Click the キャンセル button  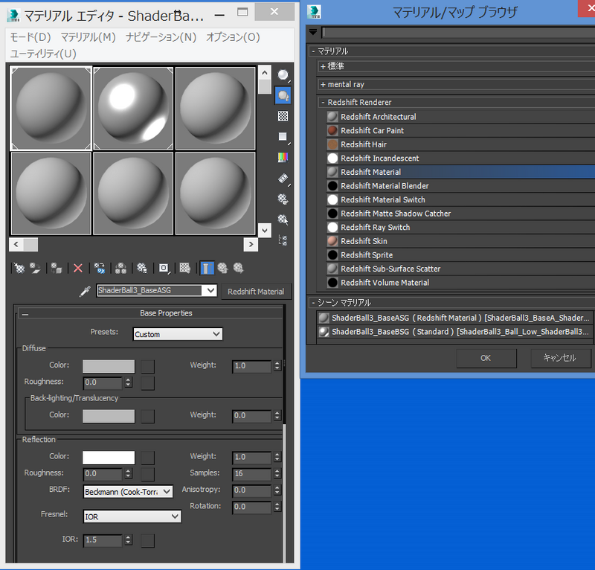[x=559, y=358]
